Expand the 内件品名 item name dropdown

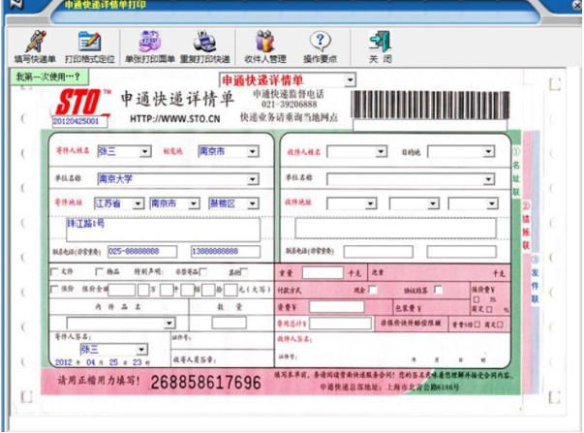(169, 323)
